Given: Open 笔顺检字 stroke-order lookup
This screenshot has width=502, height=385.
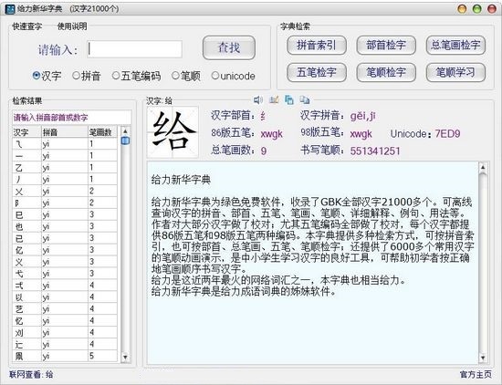Looking at the screenshot, I should point(386,72).
